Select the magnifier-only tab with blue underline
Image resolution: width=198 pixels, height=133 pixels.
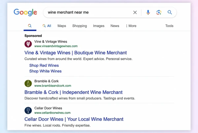(30, 26)
